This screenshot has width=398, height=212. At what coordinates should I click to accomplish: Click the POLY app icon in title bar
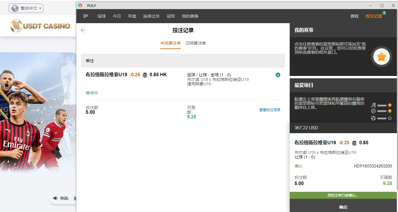click(x=80, y=6)
